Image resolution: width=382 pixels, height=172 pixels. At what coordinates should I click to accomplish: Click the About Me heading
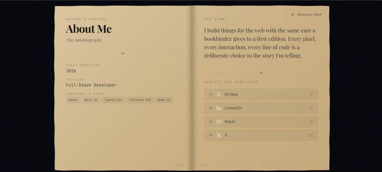click(89, 29)
